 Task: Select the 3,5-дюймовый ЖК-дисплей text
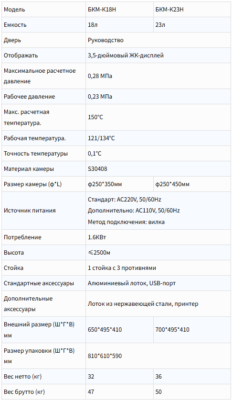(126, 56)
